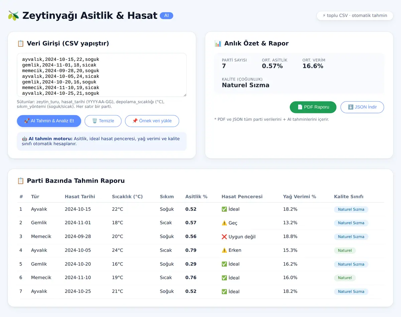Click temperature cell 16°C
Image resolution: width=401 pixels, height=317 pixels.
tap(118, 264)
